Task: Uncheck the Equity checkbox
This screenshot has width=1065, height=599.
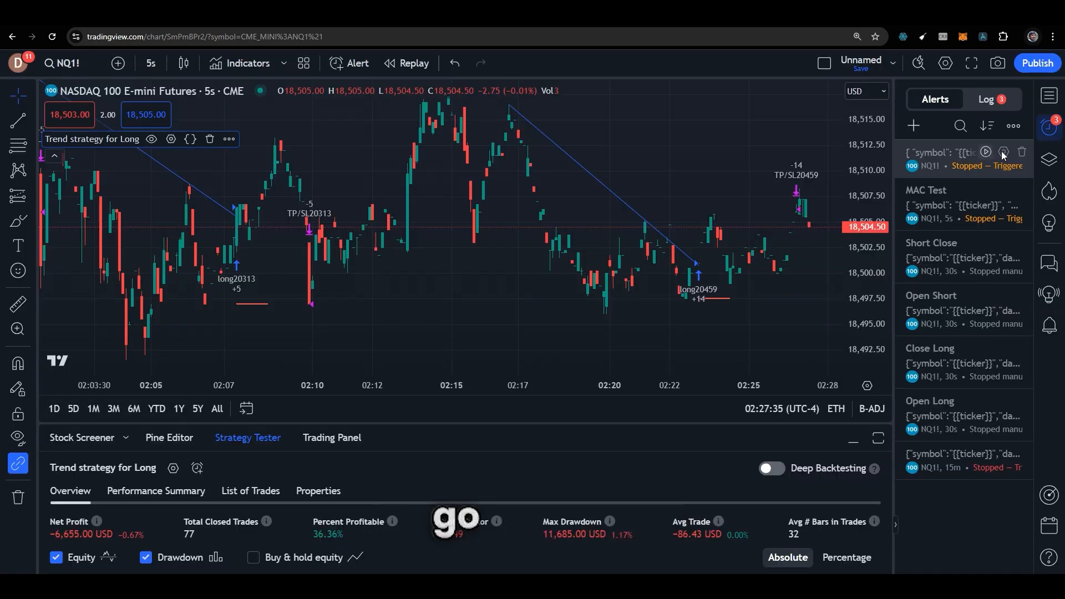Action: 56,557
